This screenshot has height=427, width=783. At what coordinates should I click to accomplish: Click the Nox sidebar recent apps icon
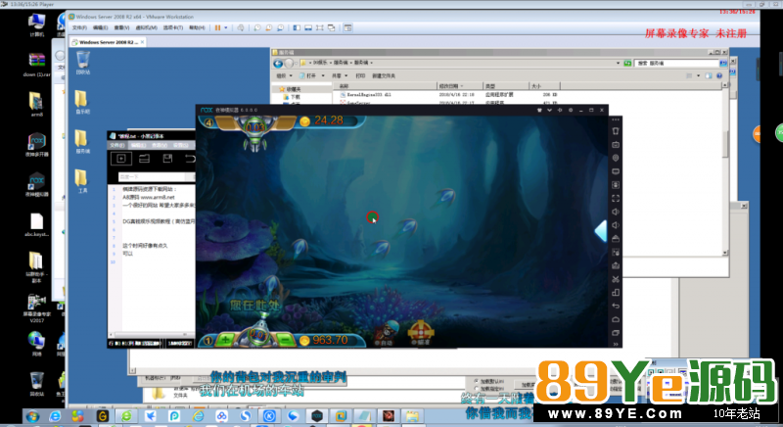[616, 333]
